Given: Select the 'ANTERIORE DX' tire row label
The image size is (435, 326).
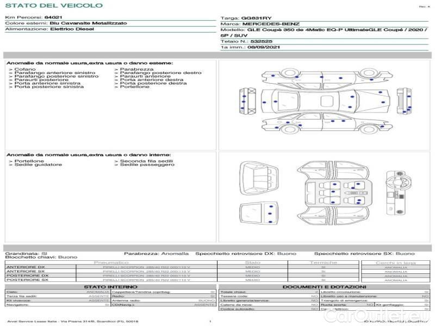Looking at the screenshot, I should (26, 267).
